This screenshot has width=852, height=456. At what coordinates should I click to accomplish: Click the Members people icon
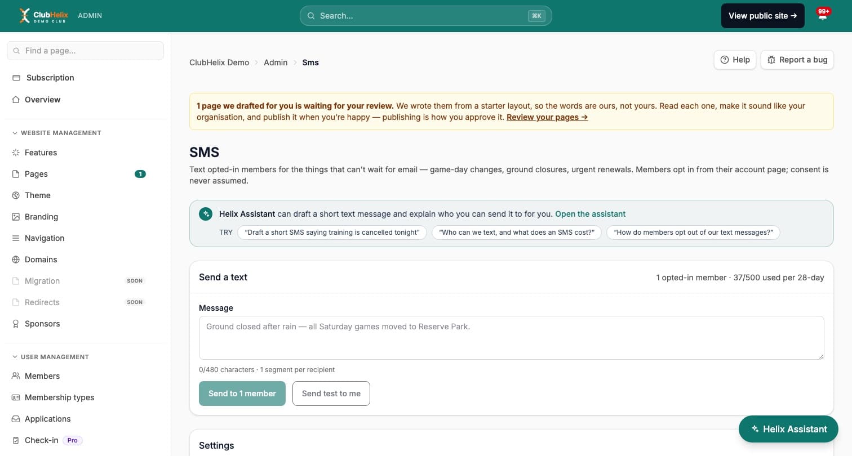(16, 376)
